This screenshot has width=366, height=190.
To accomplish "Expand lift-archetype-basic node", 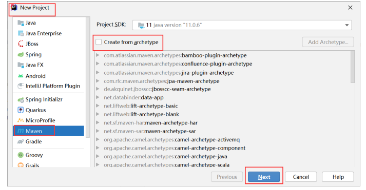I will tap(98, 105).
